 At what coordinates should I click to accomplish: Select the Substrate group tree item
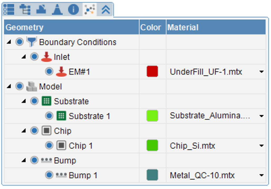pyautogui.click(x=71, y=101)
